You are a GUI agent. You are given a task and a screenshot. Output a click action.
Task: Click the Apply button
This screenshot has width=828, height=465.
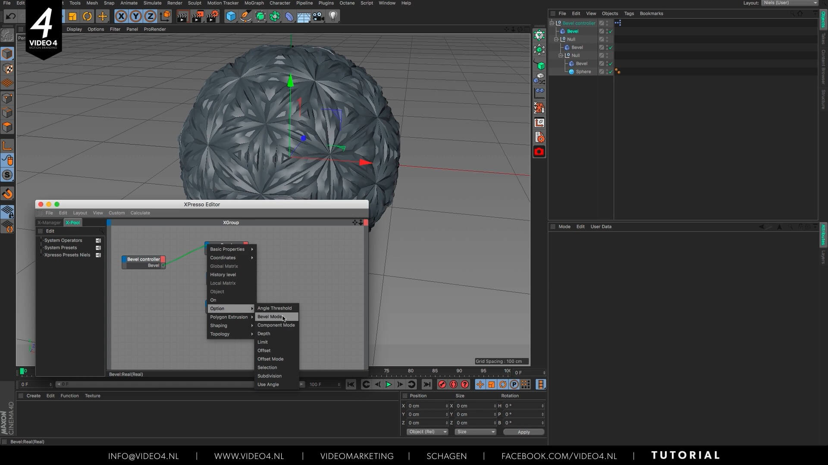click(x=524, y=432)
